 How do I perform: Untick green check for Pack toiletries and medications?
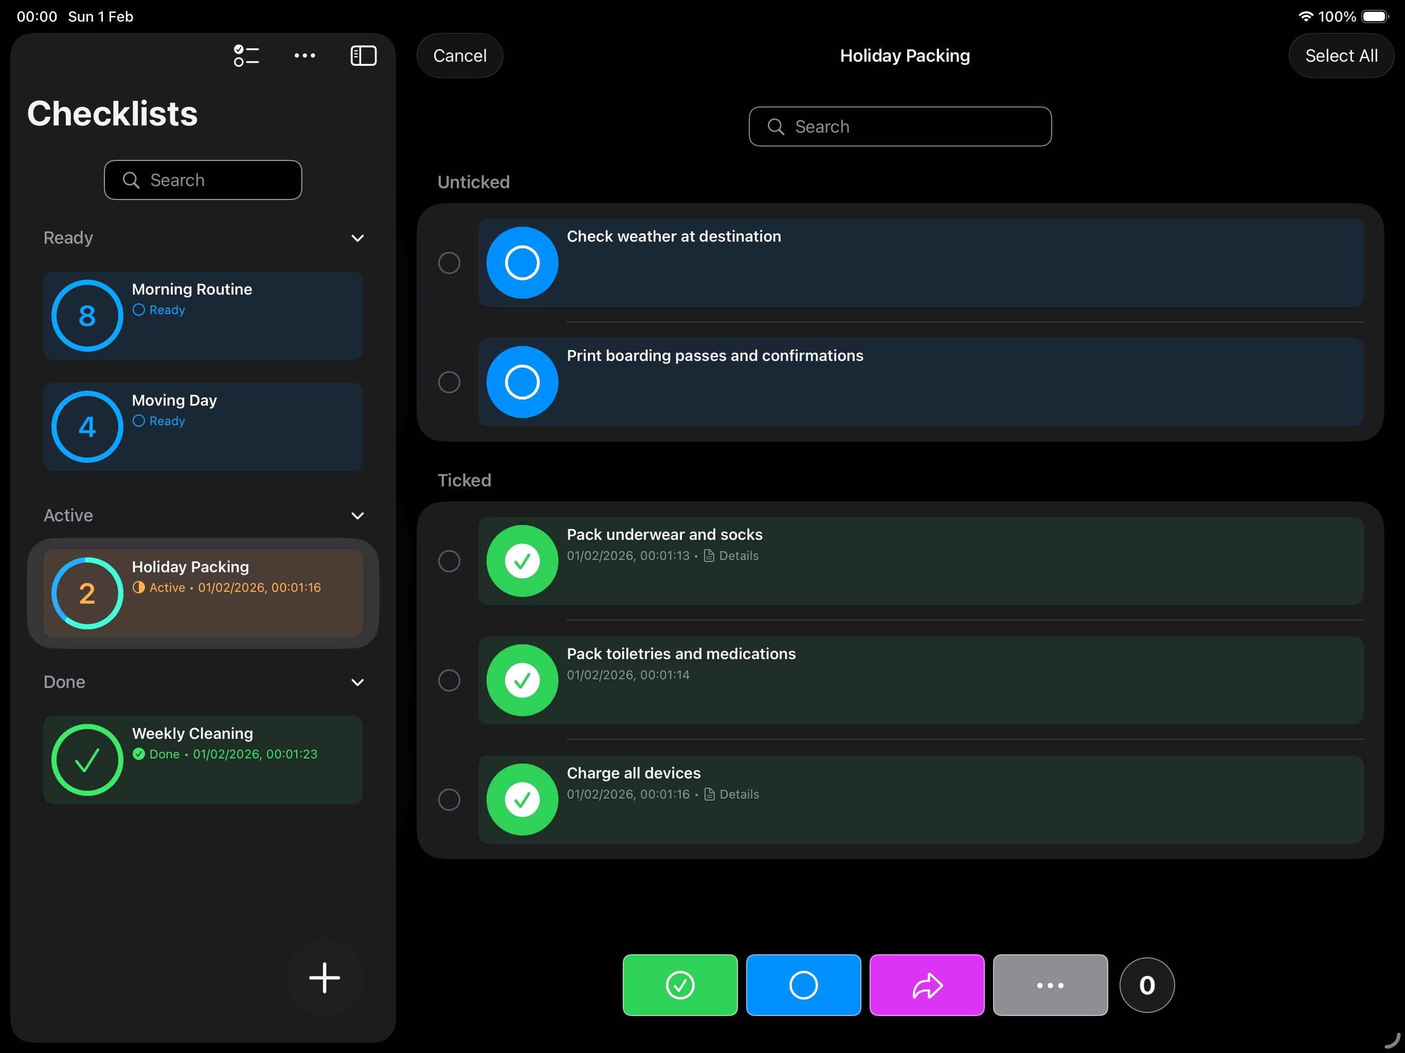(x=522, y=680)
